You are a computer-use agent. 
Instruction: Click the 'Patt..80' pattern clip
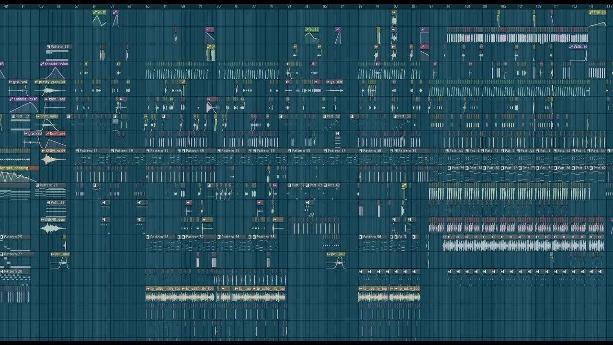pyautogui.click(x=562, y=168)
